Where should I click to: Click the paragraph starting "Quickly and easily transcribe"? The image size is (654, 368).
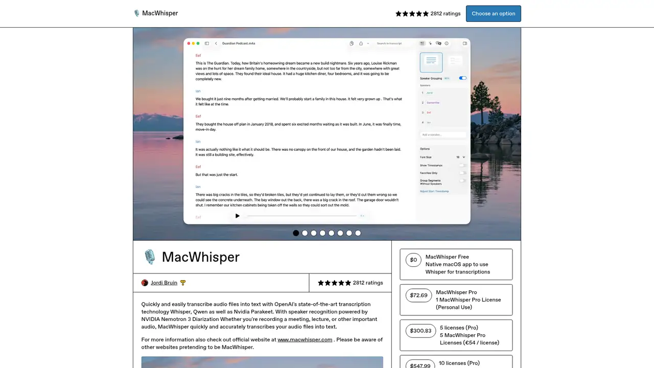pyautogui.click(x=260, y=315)
